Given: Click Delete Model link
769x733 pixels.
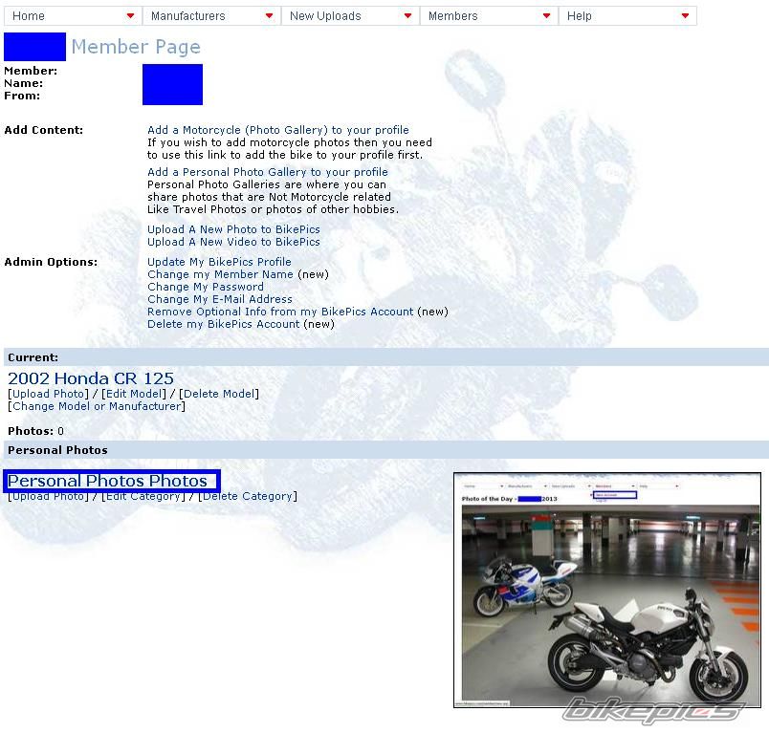Looking at the screenshot, I should pos(219,394).
